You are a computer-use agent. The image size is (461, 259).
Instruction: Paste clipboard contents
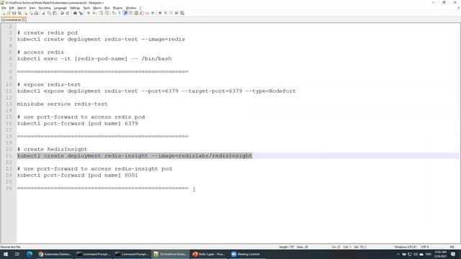[55, 13]
